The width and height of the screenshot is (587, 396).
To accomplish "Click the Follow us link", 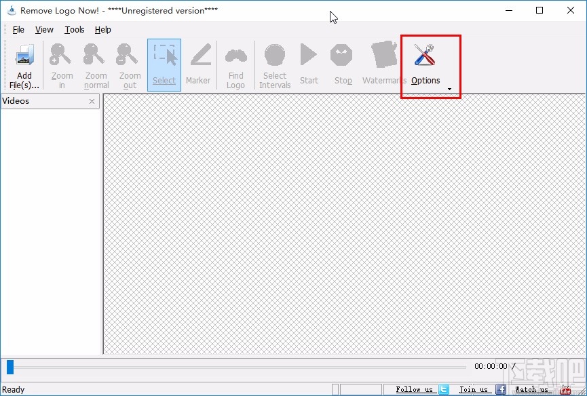I will 414,389.
